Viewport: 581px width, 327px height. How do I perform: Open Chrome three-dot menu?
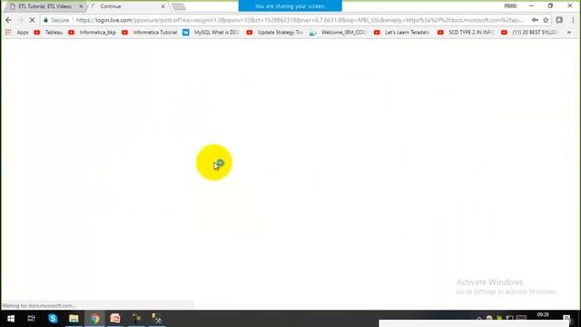click(x=573, y=20)
